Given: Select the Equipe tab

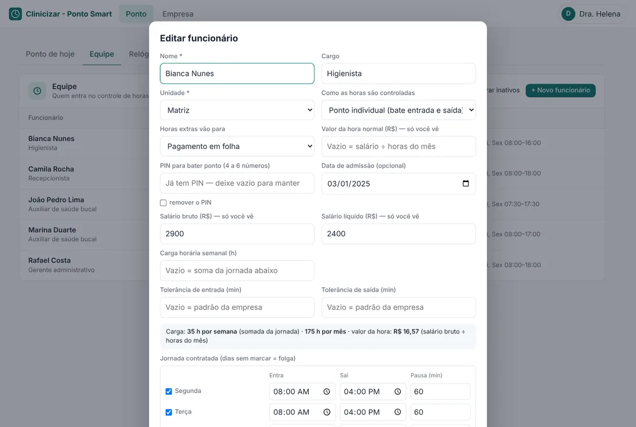Looking at the screenshot, I should point(102,54).
